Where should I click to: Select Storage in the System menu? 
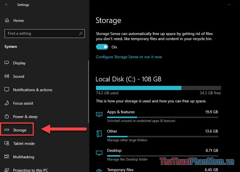pos(17,130)
